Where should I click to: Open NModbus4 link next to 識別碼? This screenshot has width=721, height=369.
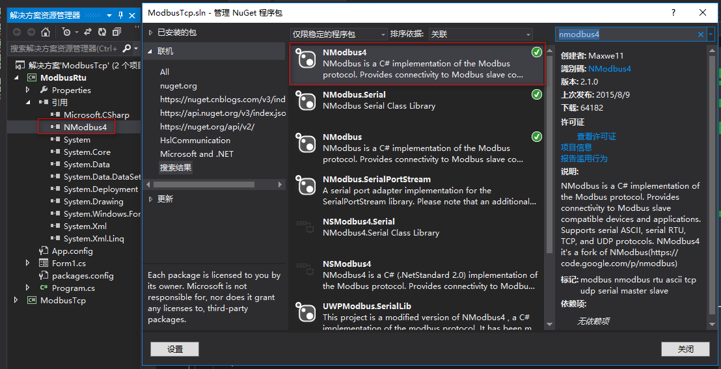point(610,69)
